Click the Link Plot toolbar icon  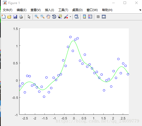(77, 17)
